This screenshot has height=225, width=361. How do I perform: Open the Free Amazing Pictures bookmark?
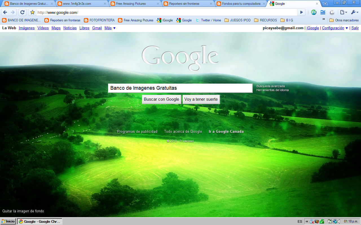[136, 20]
